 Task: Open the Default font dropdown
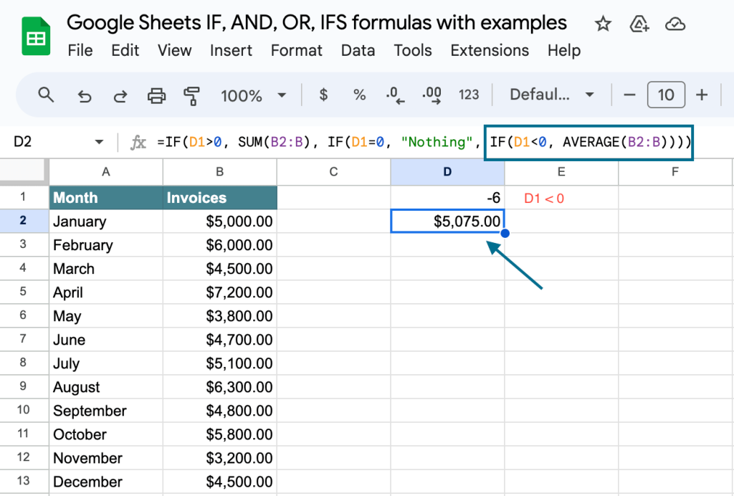pos(551,95)
